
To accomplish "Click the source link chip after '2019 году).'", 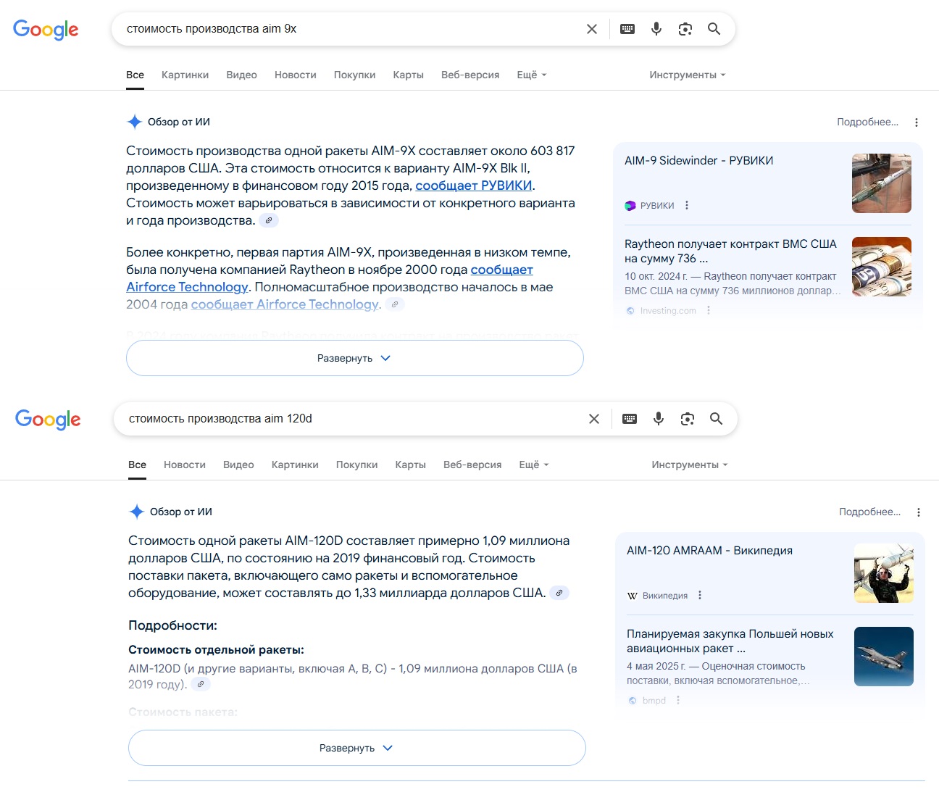I will (x=201, y=684).
